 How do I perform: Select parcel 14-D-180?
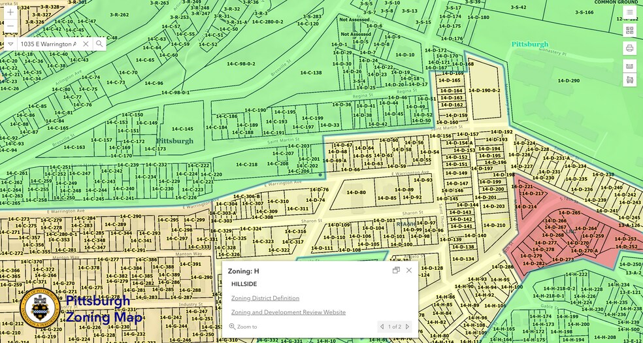pyautogui.click(x=478, y=18)
